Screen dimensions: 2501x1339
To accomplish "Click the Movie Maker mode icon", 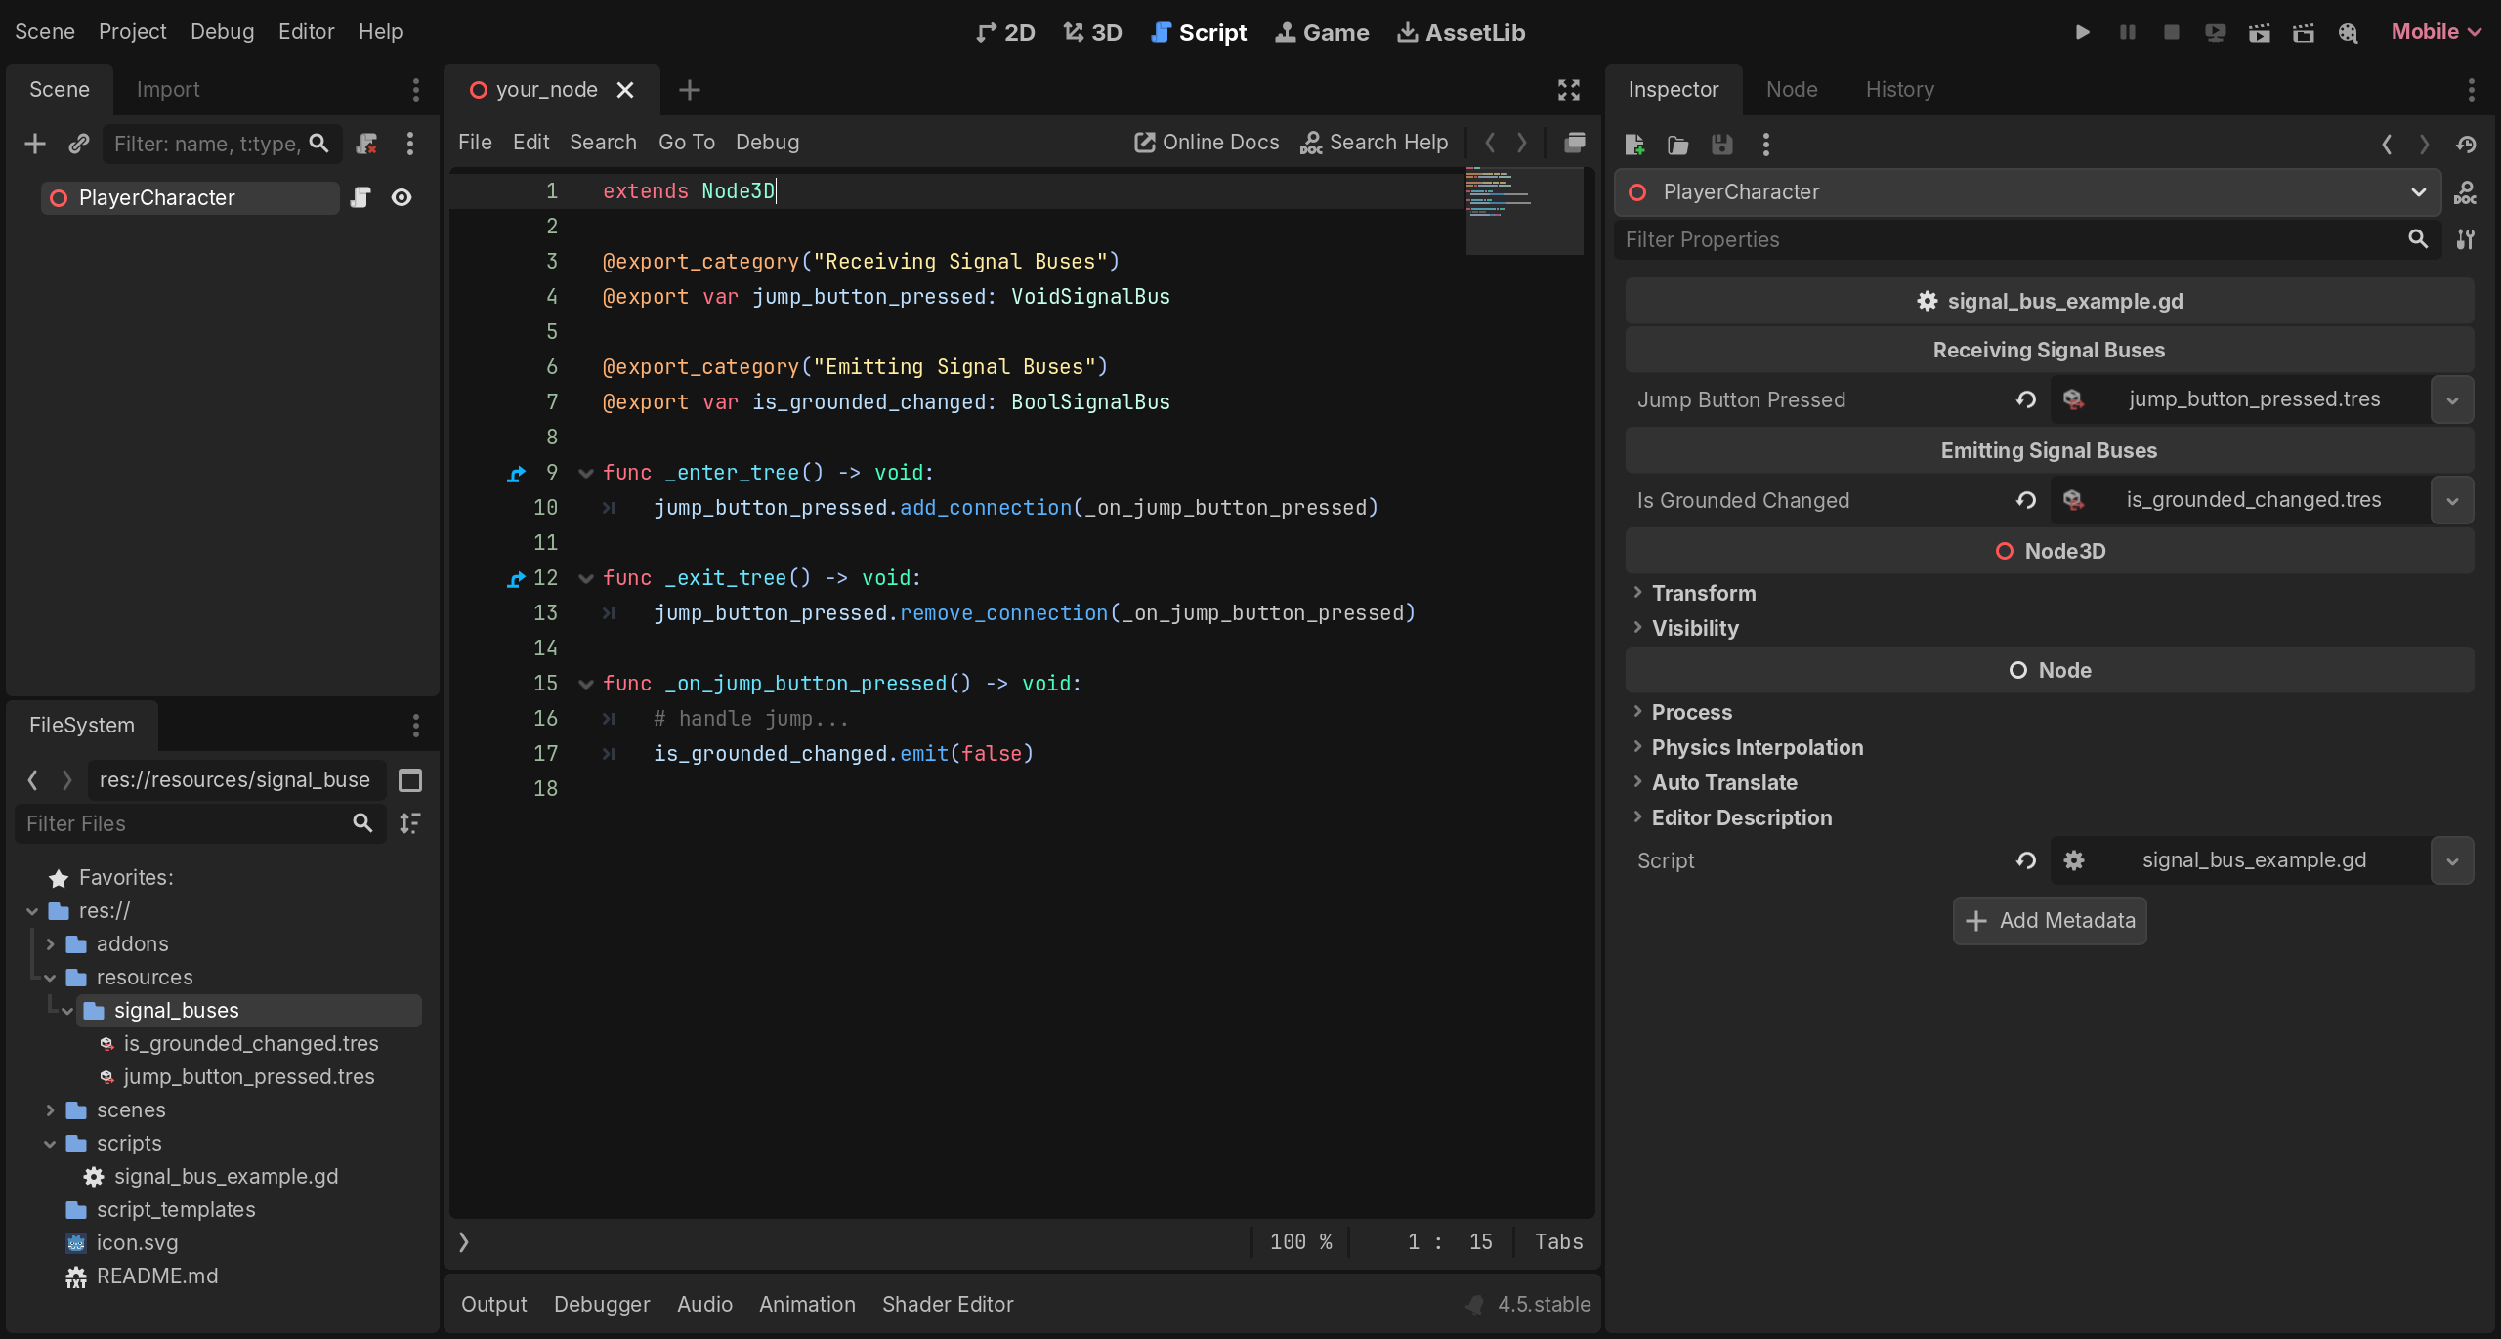I will click(x=2348, y=32).
